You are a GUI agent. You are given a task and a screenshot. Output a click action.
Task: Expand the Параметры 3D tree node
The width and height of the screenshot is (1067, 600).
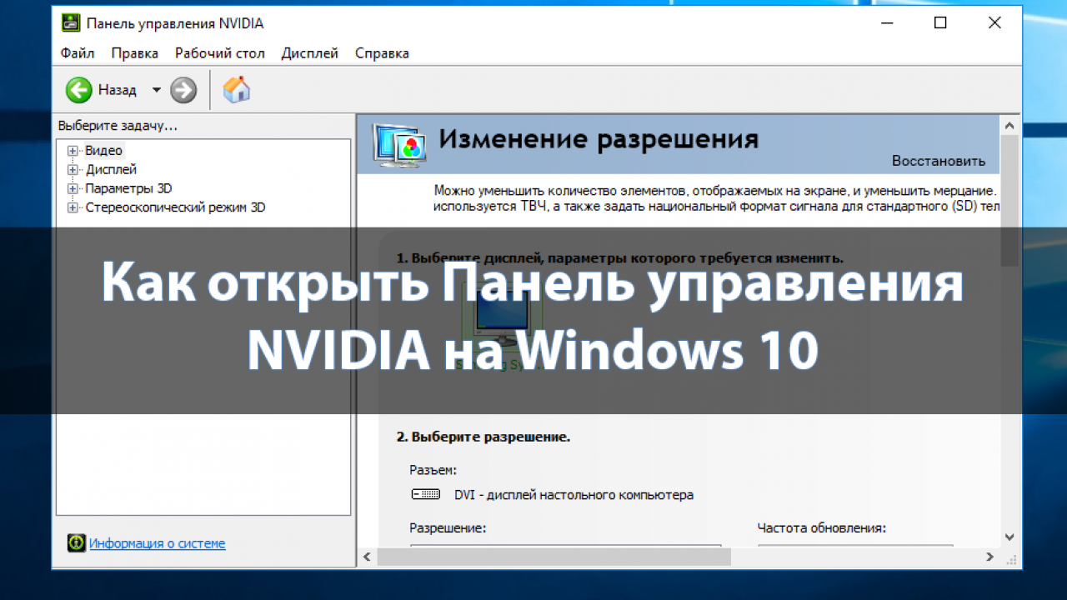(73, 189)
